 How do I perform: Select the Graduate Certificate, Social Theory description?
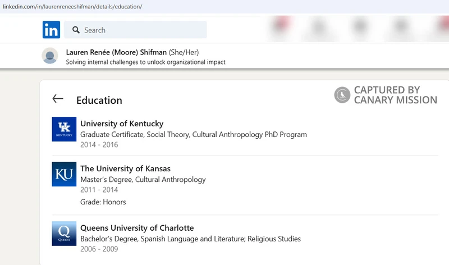pos(194,135)
